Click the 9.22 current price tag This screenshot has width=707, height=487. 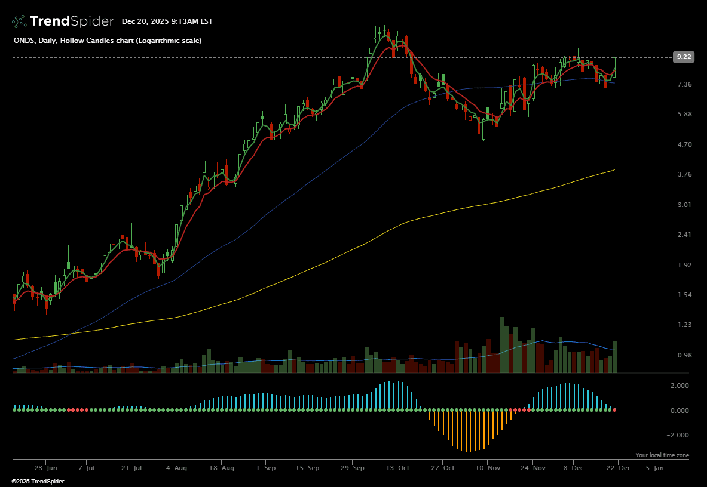(x=683, y=57)
